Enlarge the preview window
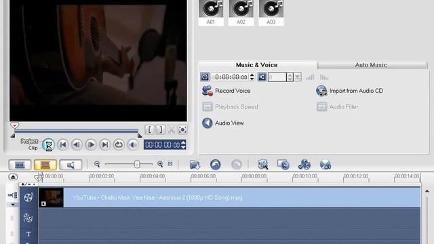 pos(182,129)
